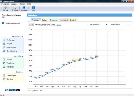Click the SoftwareNetz logo
The width and height of the screenshot is (134, 96).
pos(13,90)
